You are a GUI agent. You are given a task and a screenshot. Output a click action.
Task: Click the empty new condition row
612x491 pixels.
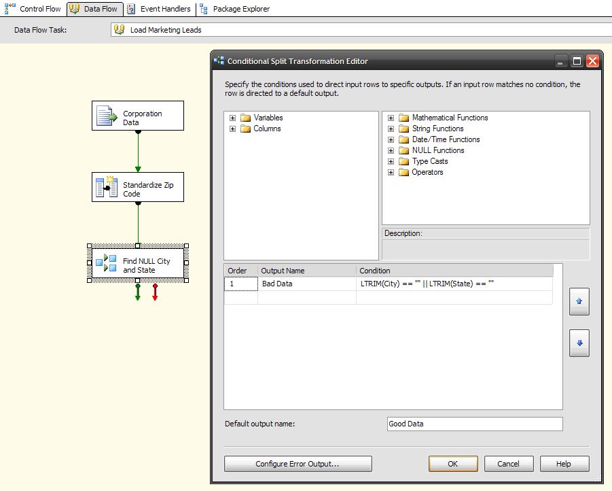(x=389, y=297)
